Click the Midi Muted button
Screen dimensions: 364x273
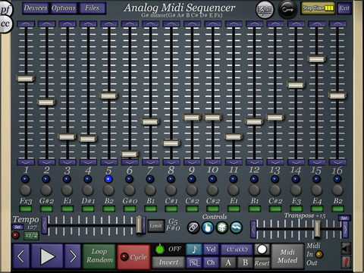pos(287,256)
